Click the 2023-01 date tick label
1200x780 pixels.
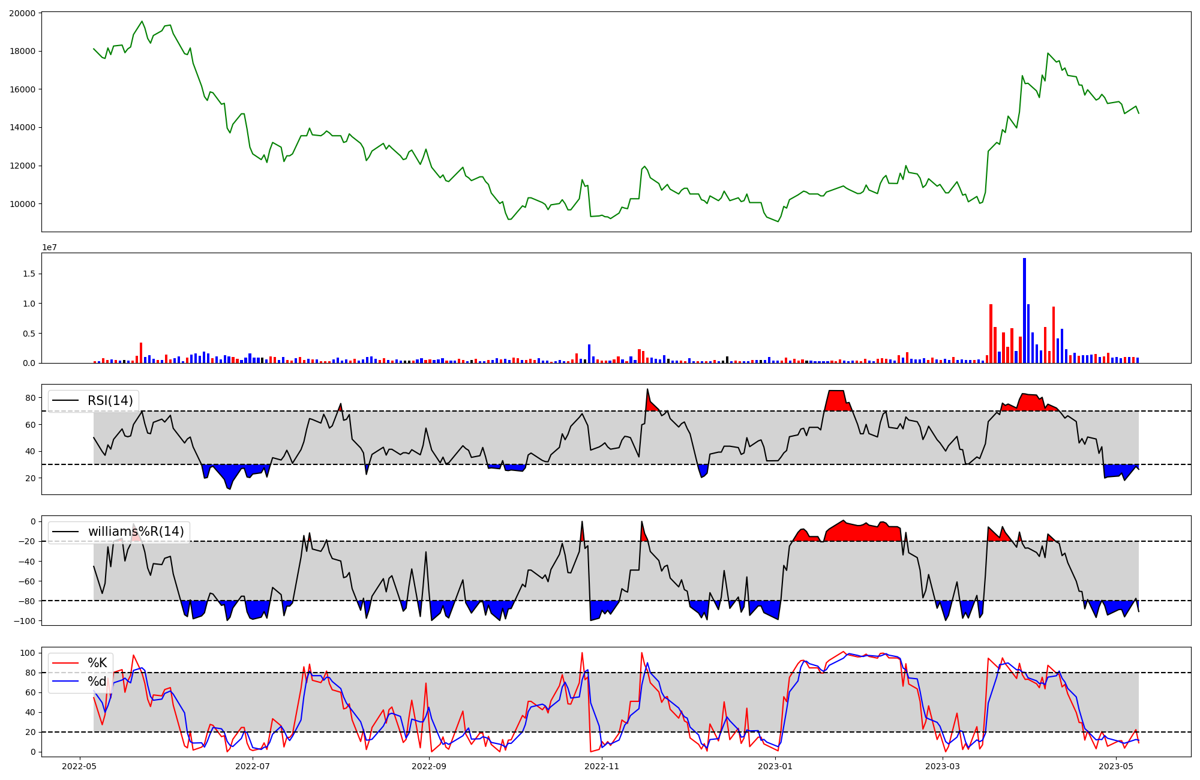pyautogui.click(x=775, y=766)
